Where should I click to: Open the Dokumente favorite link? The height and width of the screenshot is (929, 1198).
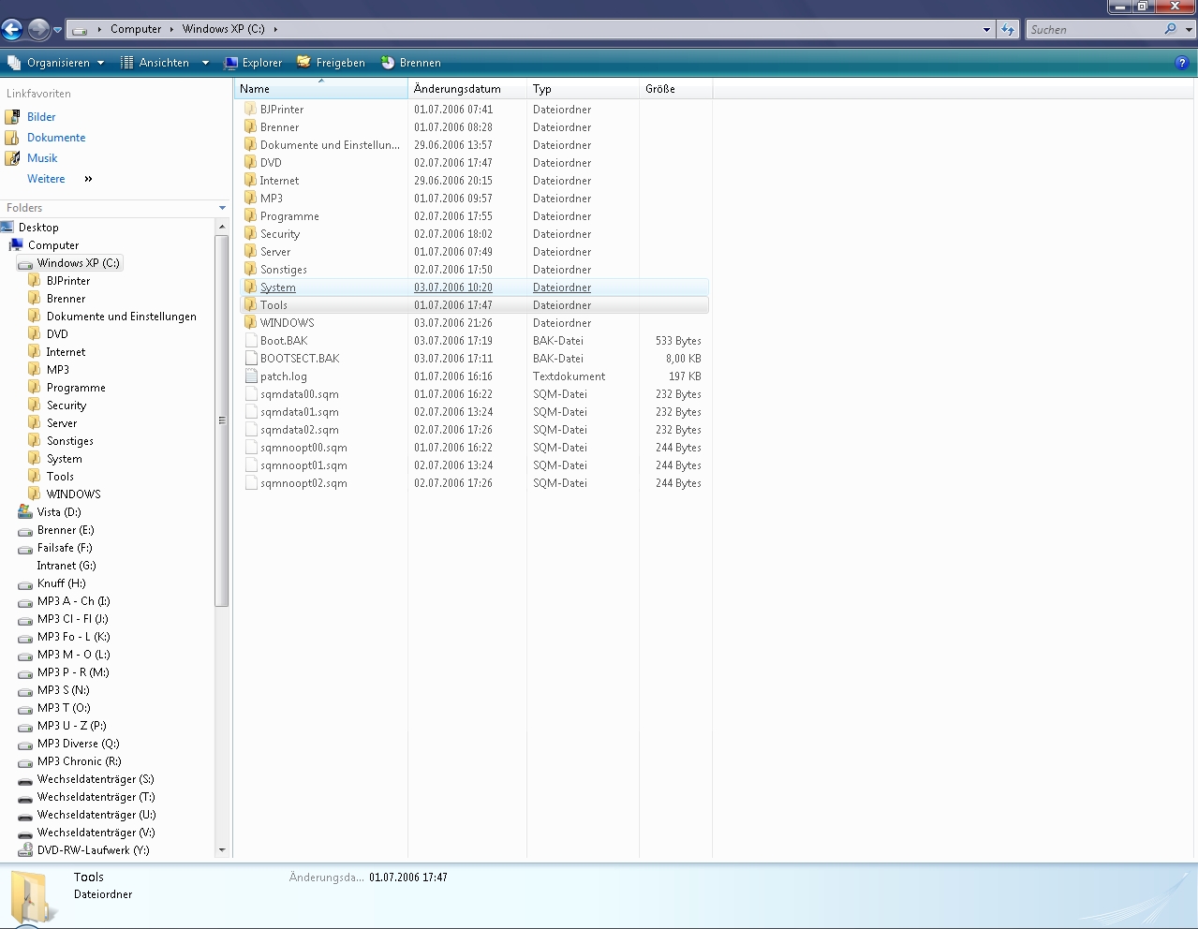56,138
